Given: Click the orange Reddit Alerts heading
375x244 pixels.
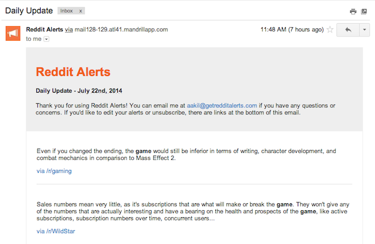Looking at the screenshot, I should coord(73,72).
